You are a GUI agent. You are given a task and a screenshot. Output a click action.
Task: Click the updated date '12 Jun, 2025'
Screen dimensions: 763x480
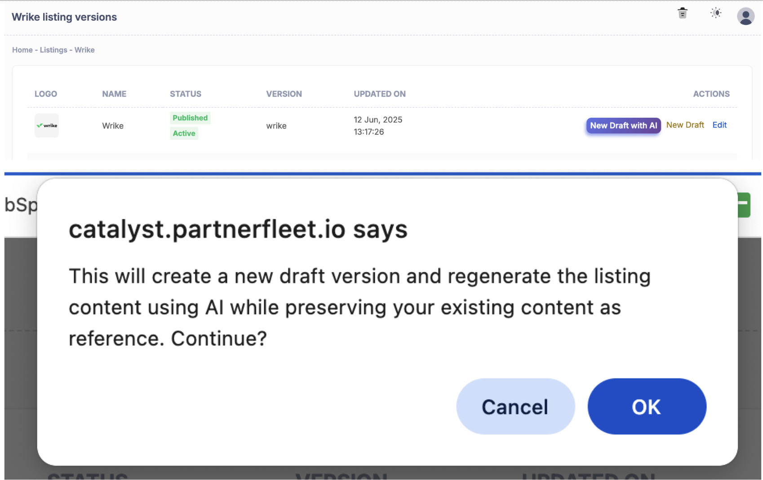click(378, 120)
